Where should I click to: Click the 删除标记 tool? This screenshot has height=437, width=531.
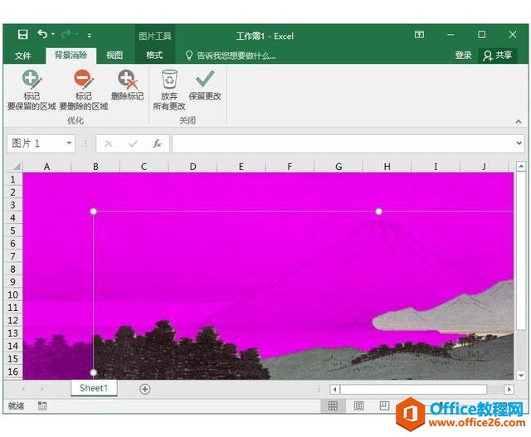click(127, 85)
